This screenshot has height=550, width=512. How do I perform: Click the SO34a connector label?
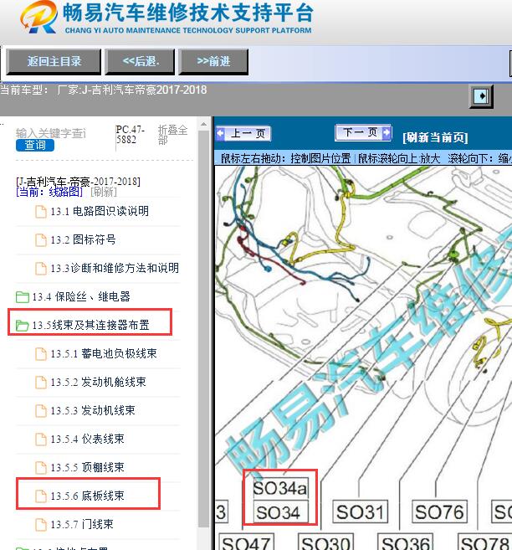coord(280,488)
